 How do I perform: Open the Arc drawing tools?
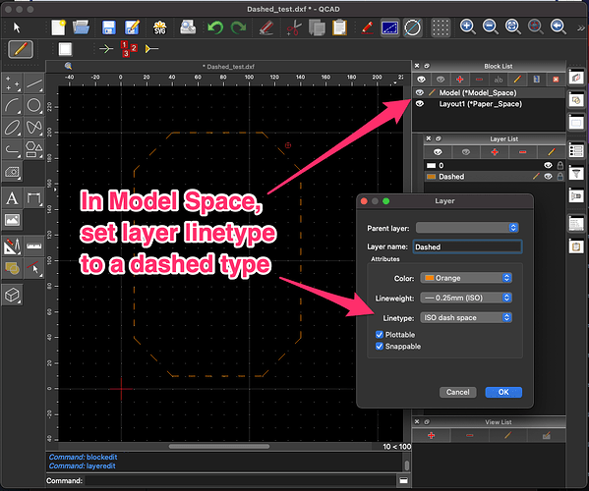pyautogui.click(x=12, y=105)
